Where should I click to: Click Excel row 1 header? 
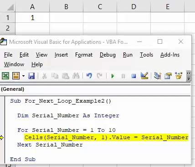click(x=8, y=18)
